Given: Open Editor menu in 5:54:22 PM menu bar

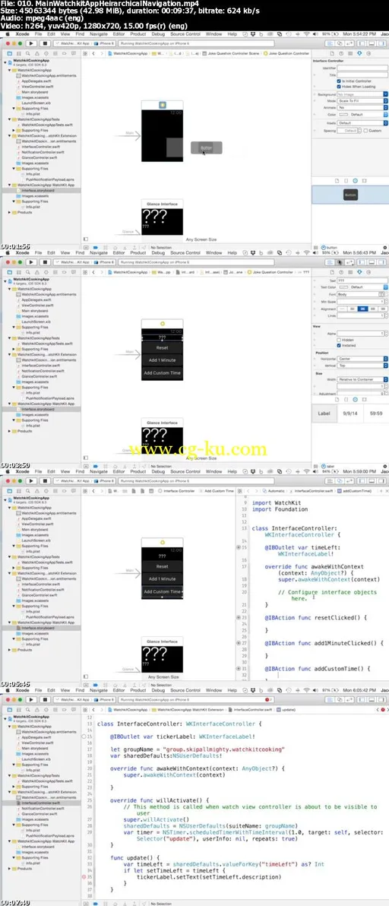Looking at the screenshot, I should click(119, 34).
